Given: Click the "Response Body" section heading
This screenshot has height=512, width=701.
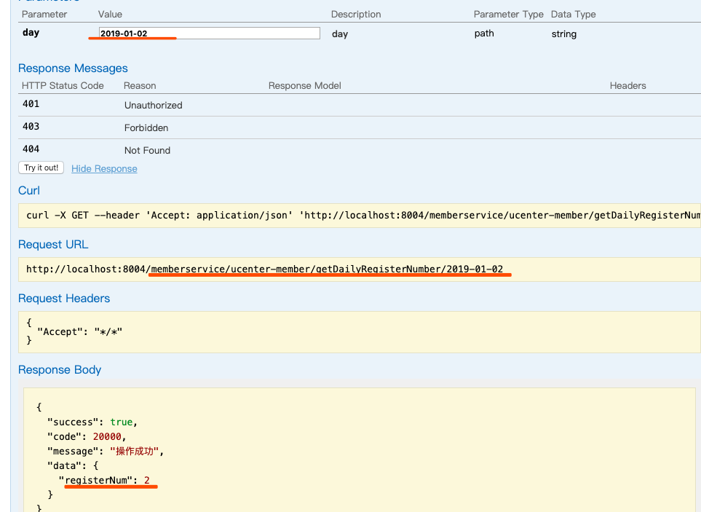Looking at the screenshot, I should coord(60,370).
